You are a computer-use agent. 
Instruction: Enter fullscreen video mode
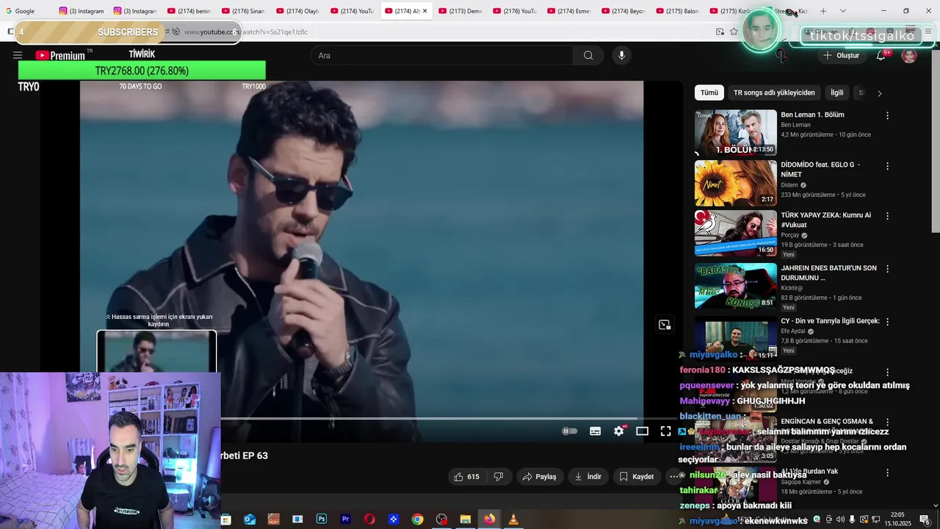[x=665, y=431]
